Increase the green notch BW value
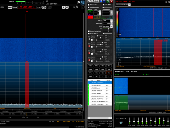 pos(100,11)
